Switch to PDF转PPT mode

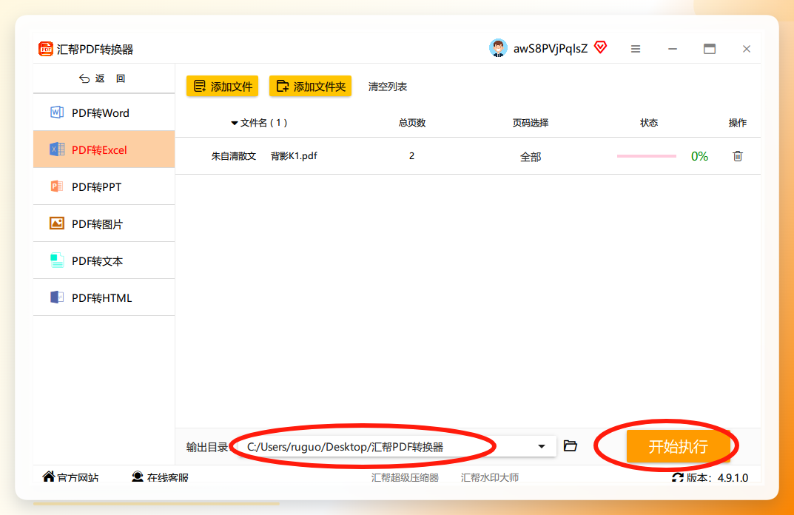104,186
